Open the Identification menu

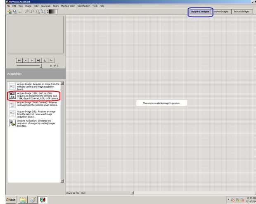pos(84,6)
